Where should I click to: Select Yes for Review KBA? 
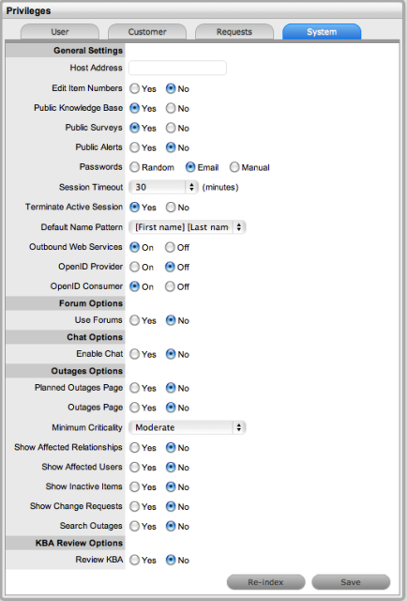[x=134, y=560]
